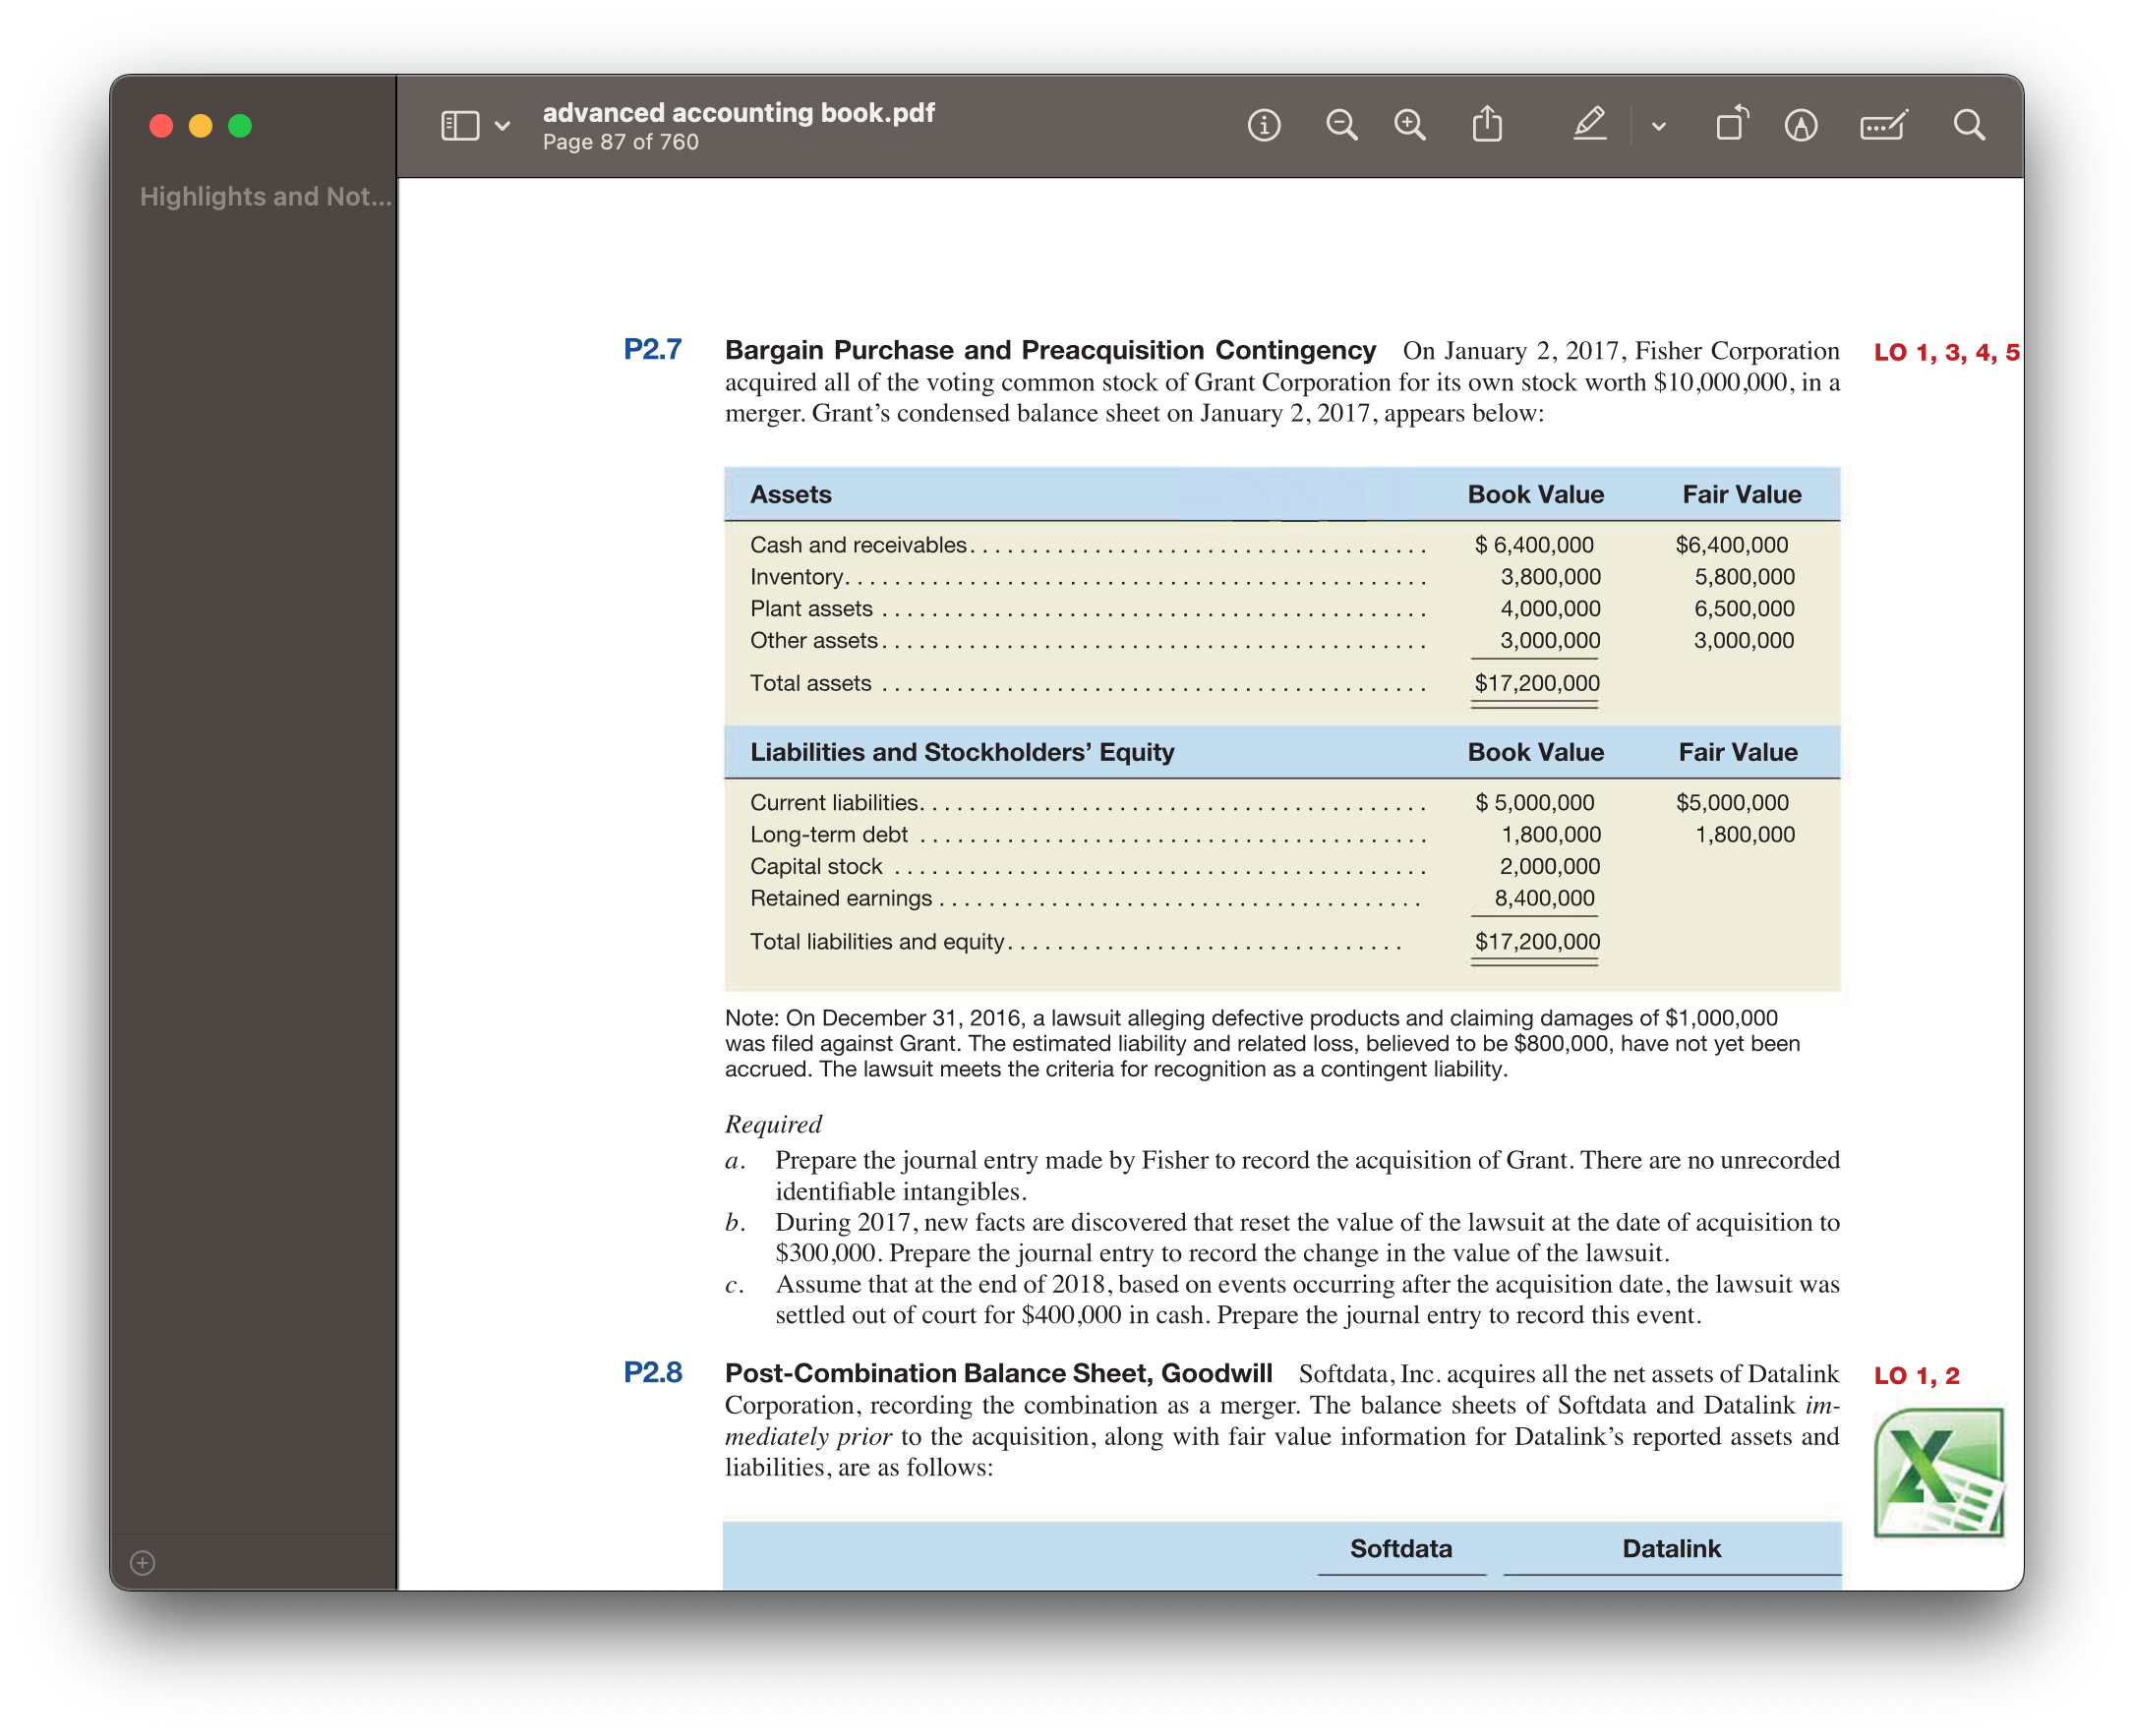Screen dimensions: 2134x1736
Task: Click the Page 87 of 760 indicator
Action: 621,141
